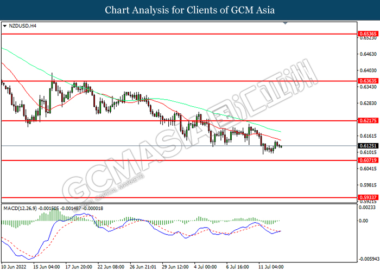Click the 0.61615 price axis value
The height and width of the screenshot is (271, 380).
[368, 136]
